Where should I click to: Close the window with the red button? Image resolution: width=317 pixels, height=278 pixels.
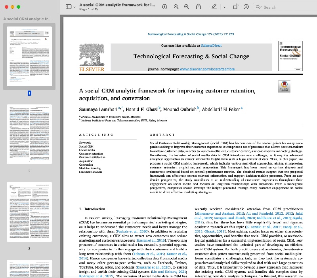click(6, 7)
